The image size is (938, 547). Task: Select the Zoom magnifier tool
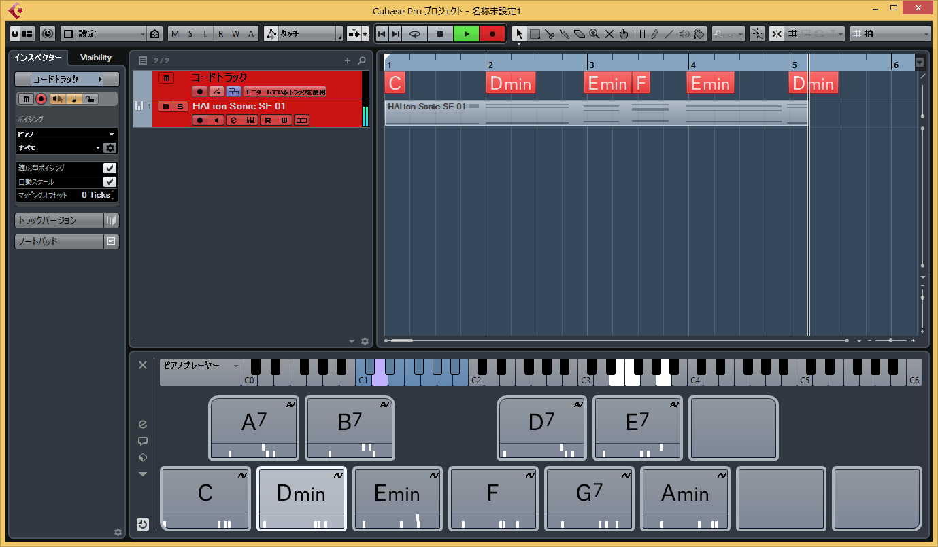pos(594,34)
